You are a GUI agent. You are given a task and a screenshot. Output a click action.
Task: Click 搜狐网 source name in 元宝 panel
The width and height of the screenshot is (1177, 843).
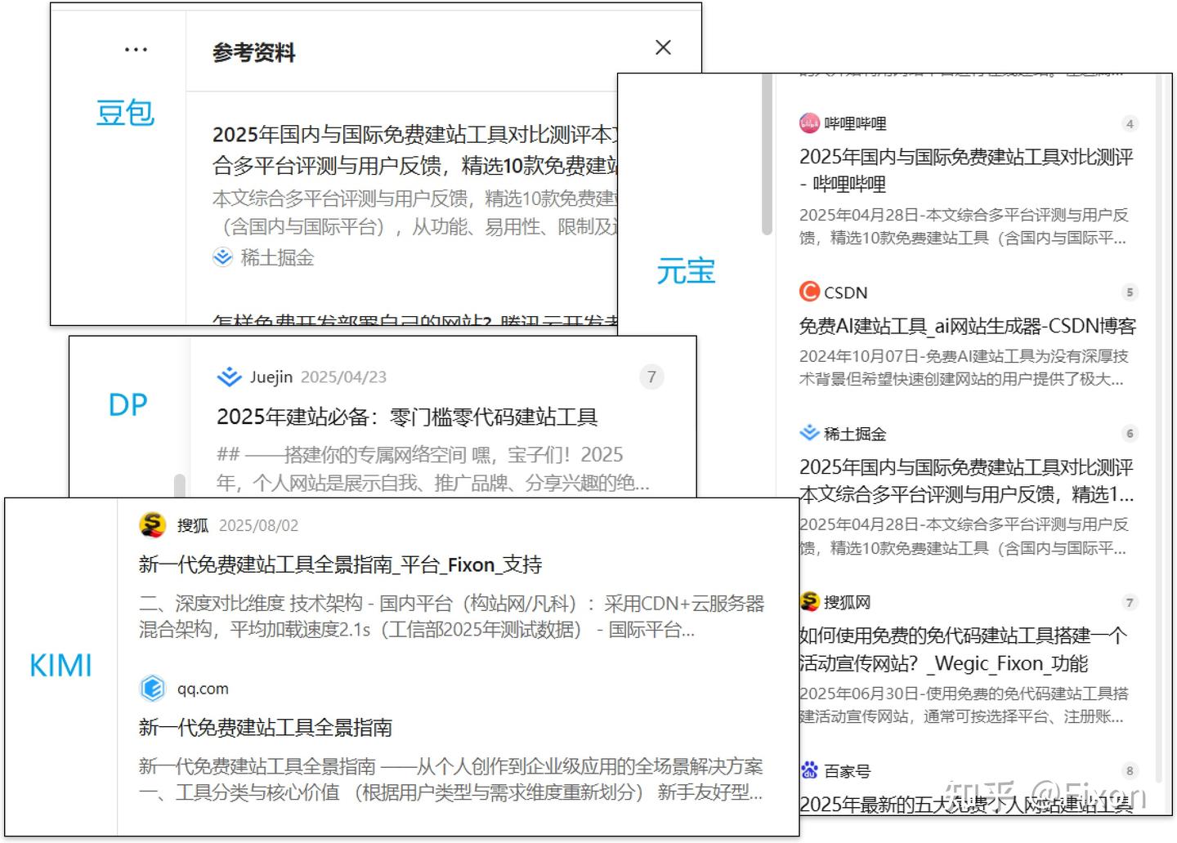pyautogui.click(x=847, y=602)
